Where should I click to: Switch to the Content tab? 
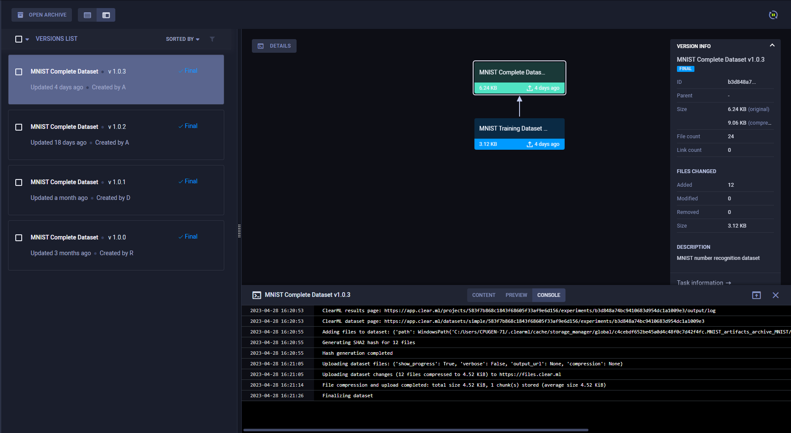coord(483,295)
